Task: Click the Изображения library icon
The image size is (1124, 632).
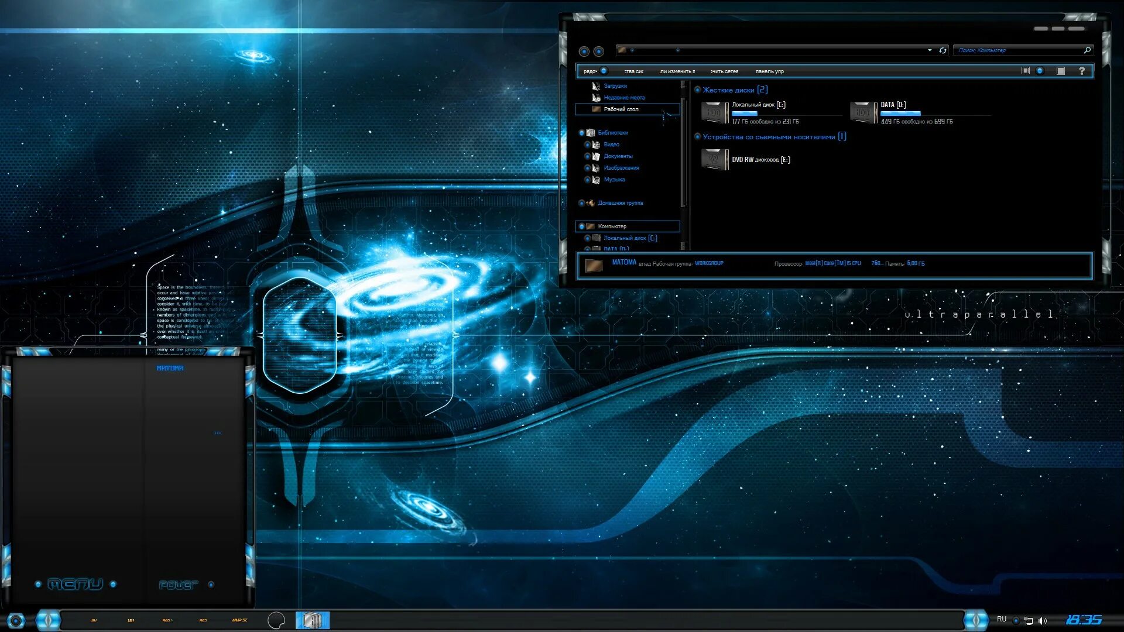Action: 596,168
